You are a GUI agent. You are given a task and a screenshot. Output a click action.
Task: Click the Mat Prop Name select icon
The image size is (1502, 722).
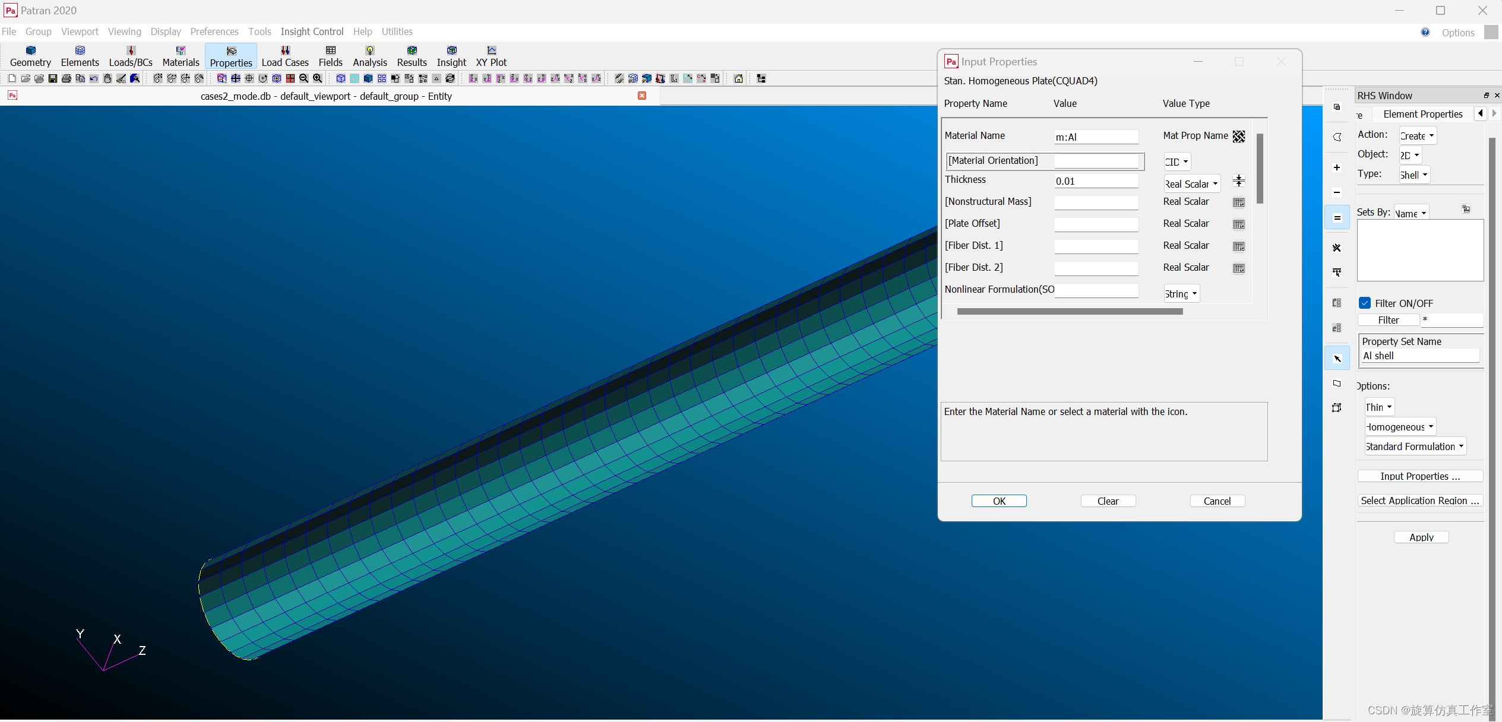tap(1238, 137)
